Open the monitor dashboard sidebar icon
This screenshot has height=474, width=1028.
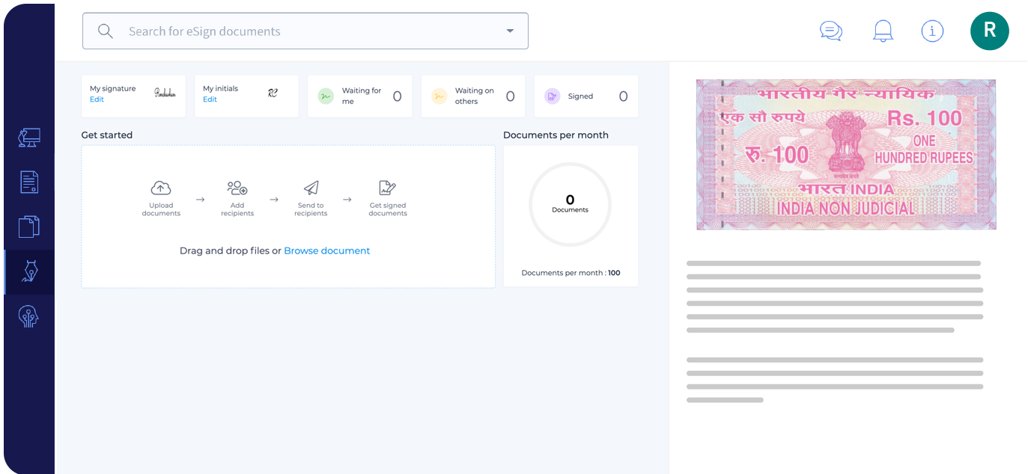[x=29, y=138]
